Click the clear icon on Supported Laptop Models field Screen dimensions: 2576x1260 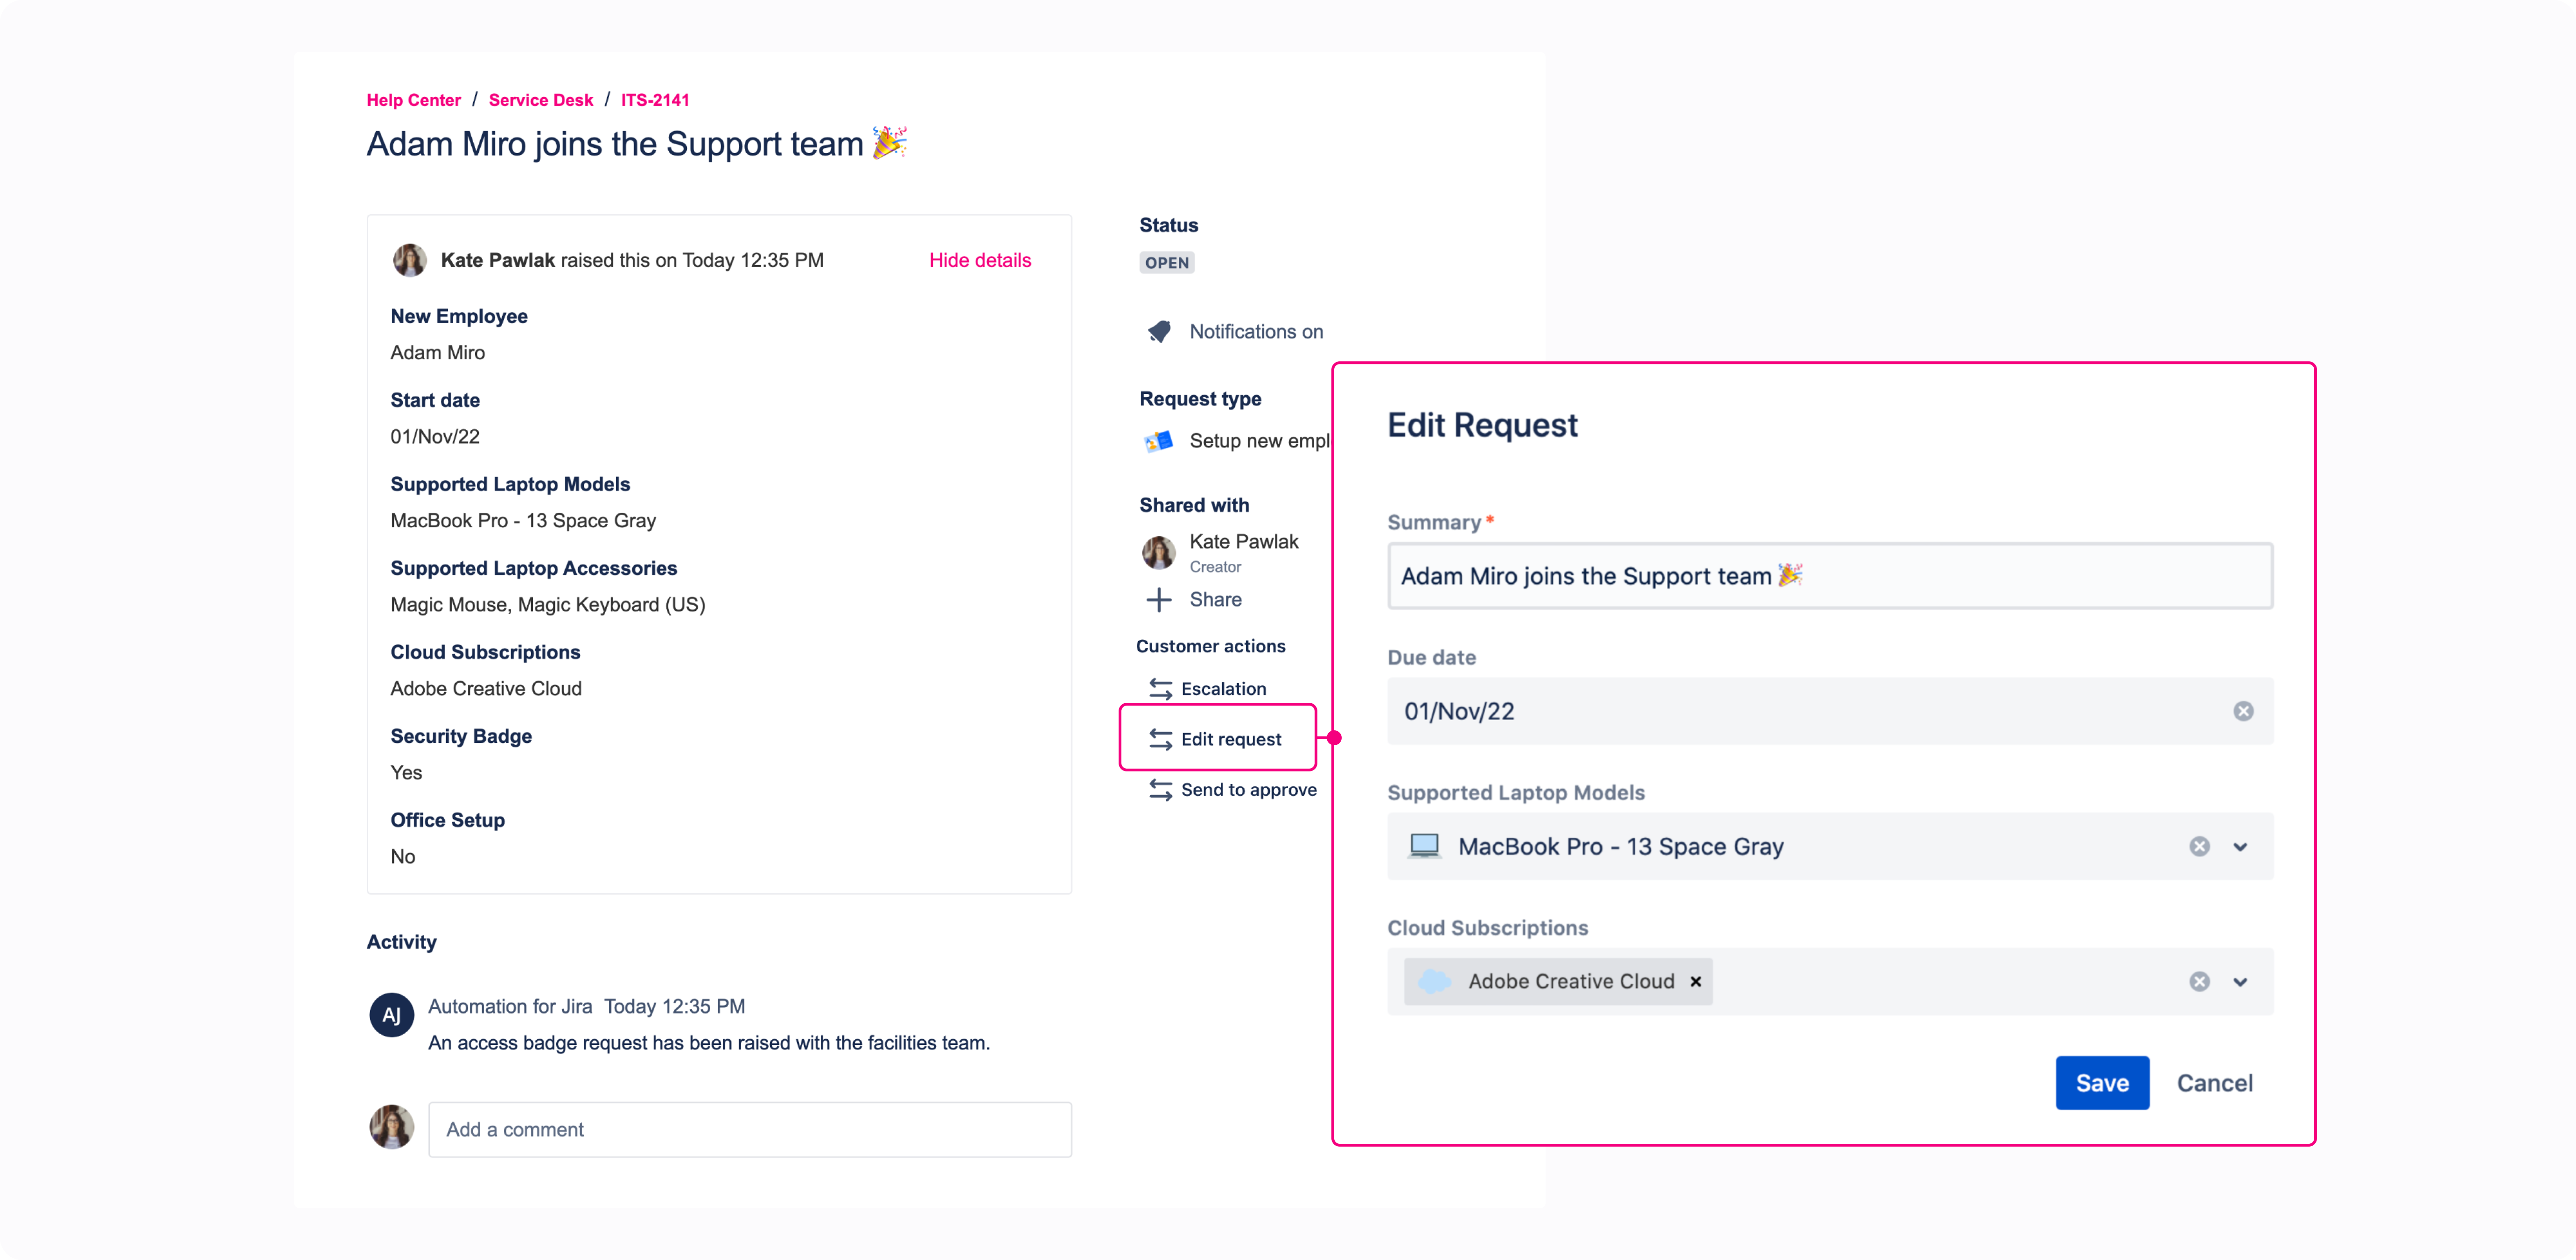2198,846
